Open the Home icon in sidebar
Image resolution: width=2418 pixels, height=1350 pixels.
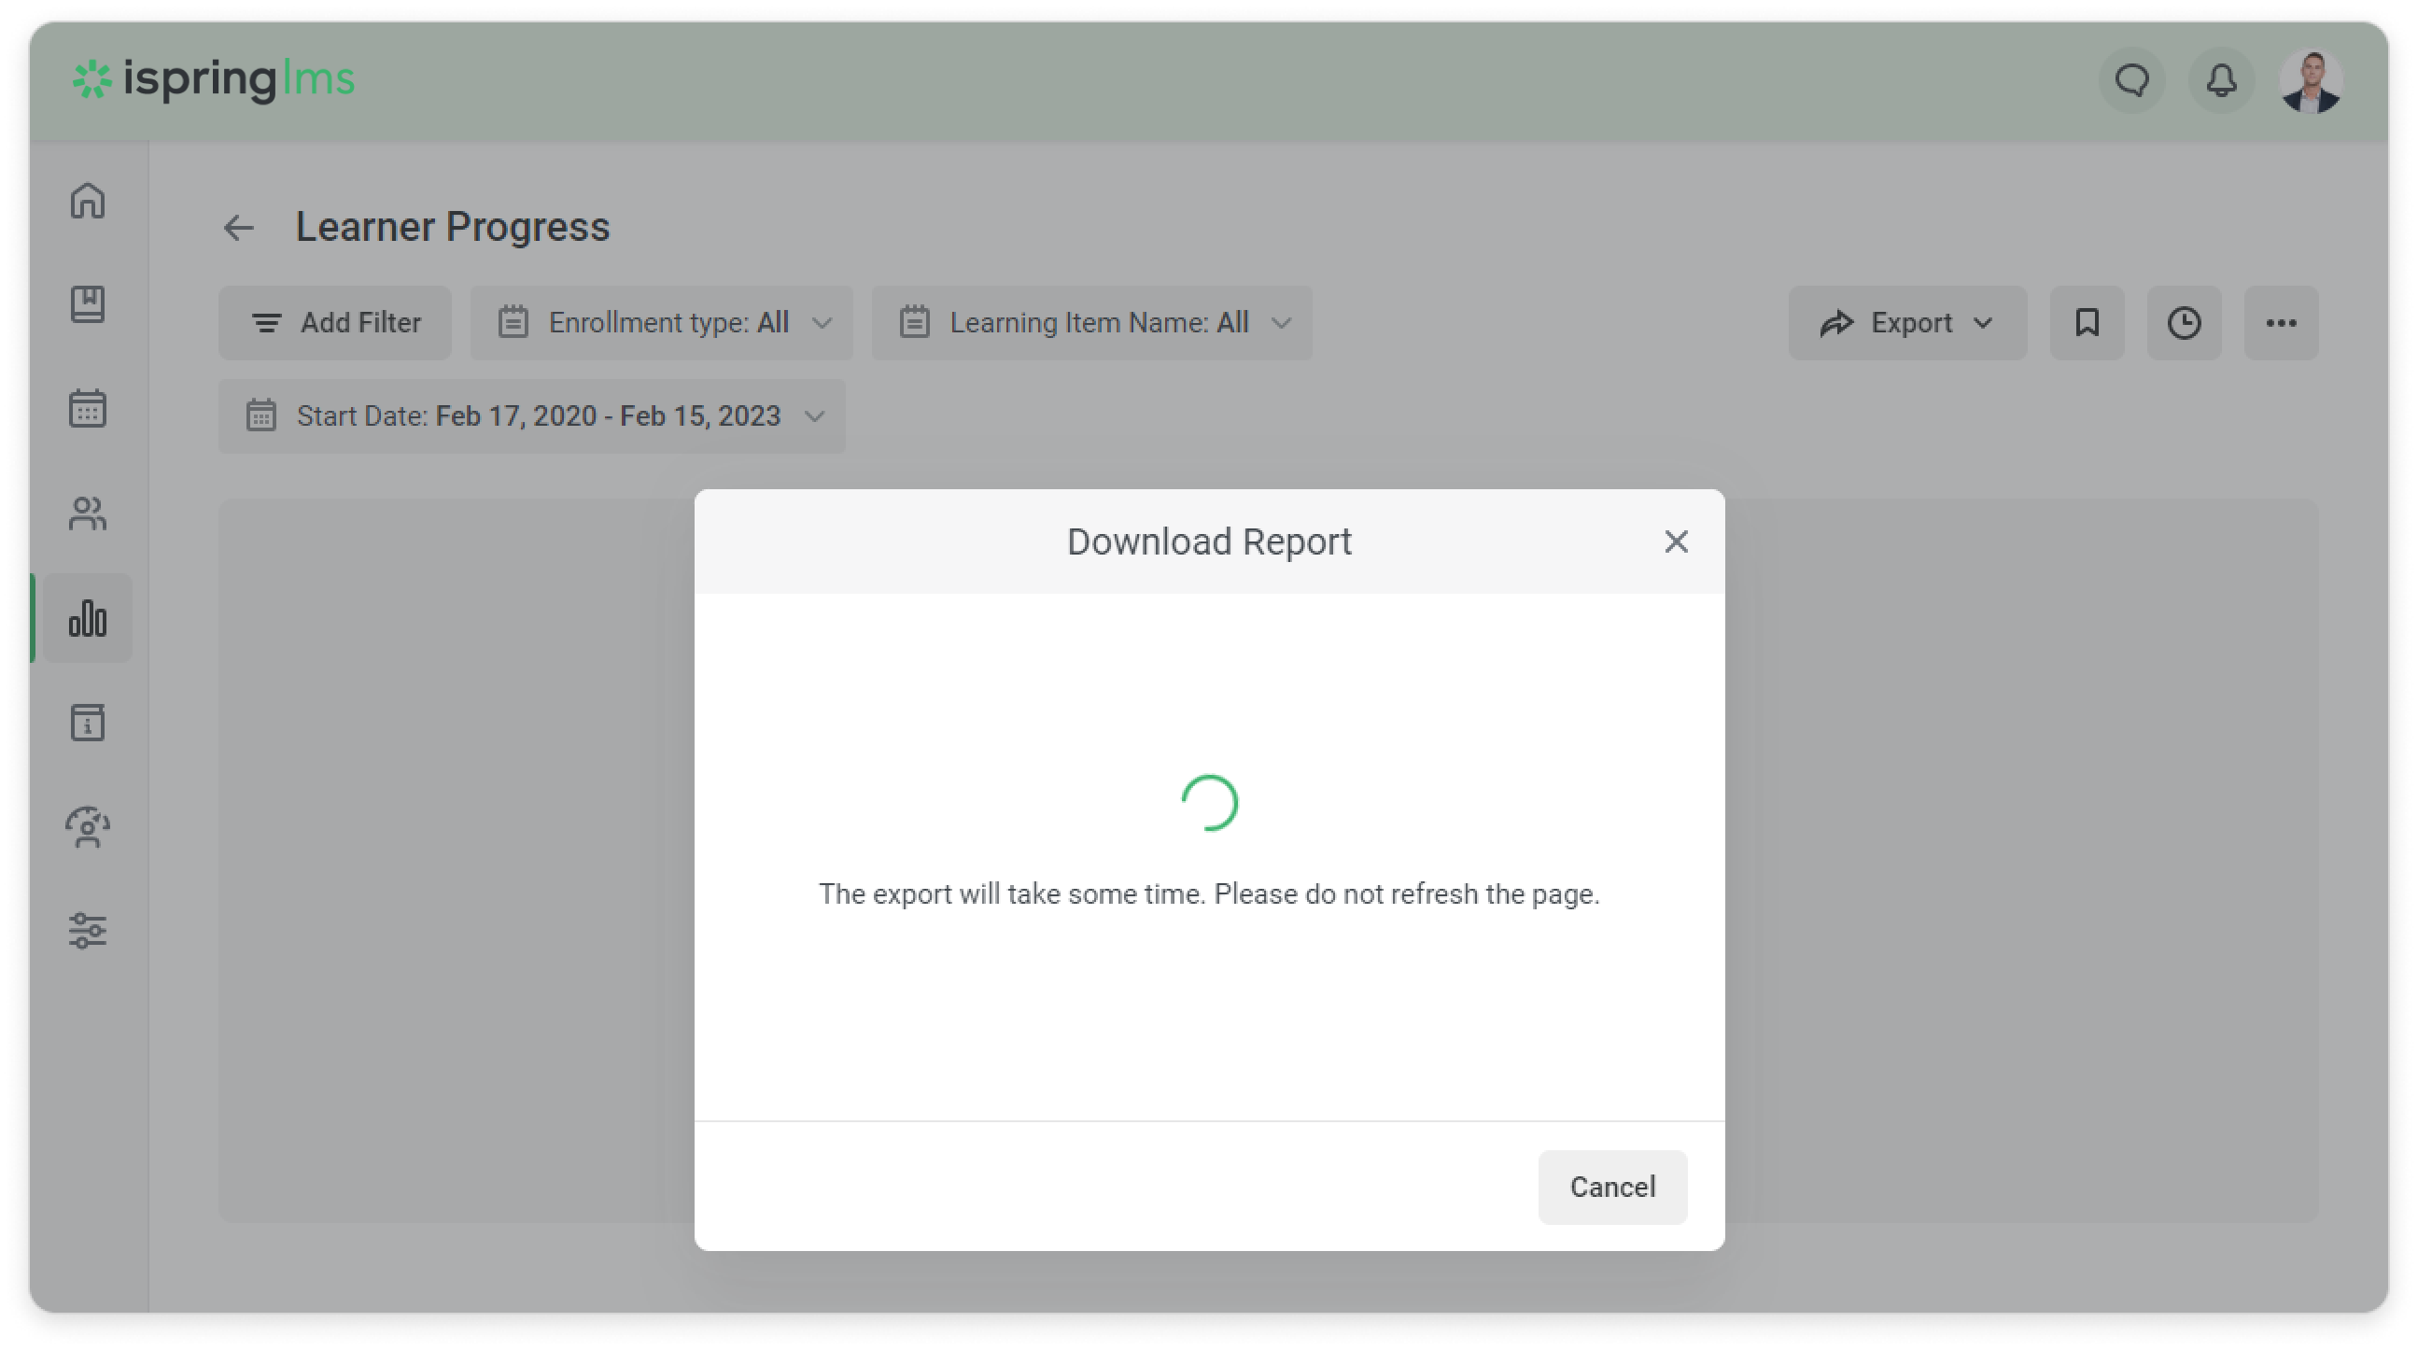tap(88, 200)
